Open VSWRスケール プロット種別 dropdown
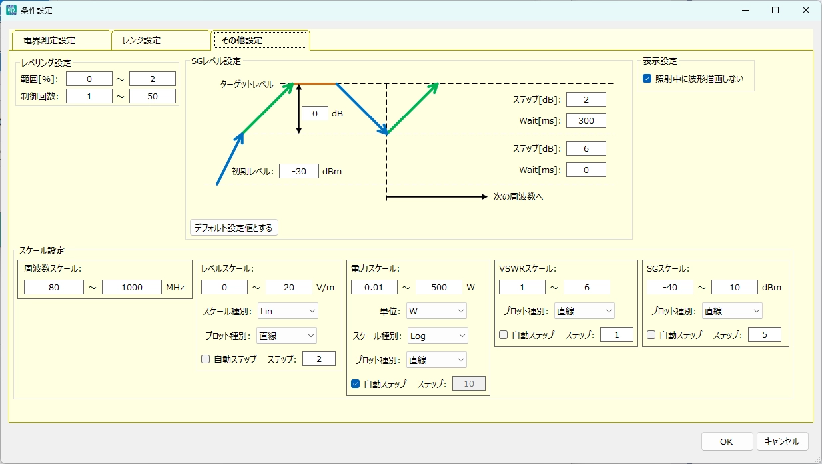The width and height of the screenshot is (822, 464). (x=584, y=311)
